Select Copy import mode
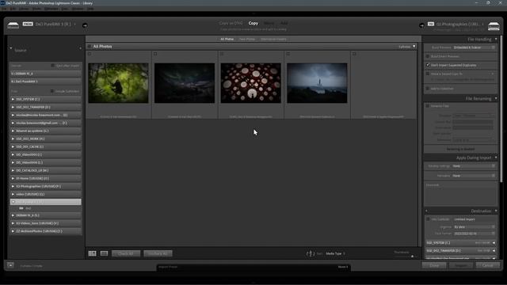Image resolution: width=507 pixels, height=285 pixels. [x=253, y=23]
